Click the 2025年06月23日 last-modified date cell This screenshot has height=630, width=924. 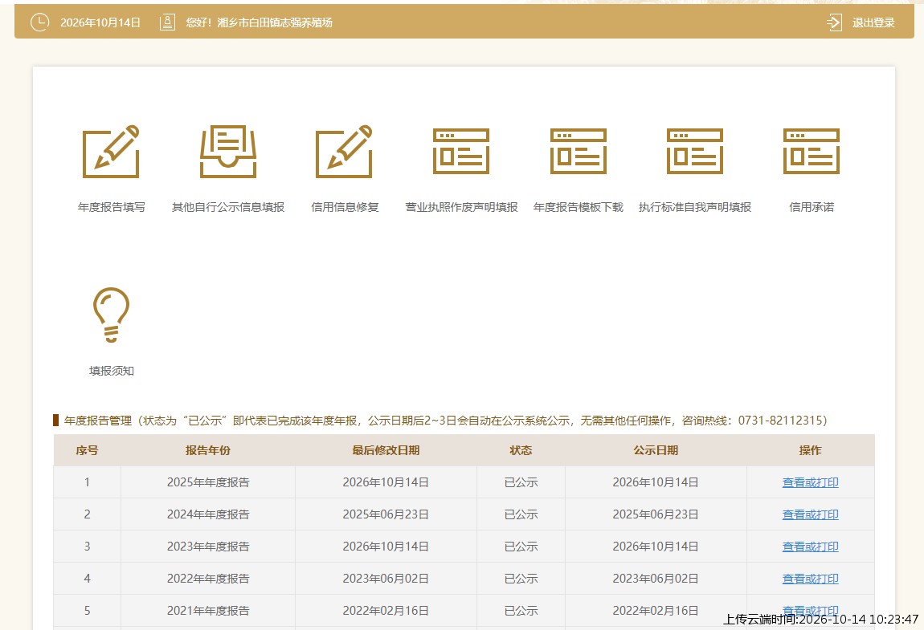pyautogui.click(x=386, y=514)
